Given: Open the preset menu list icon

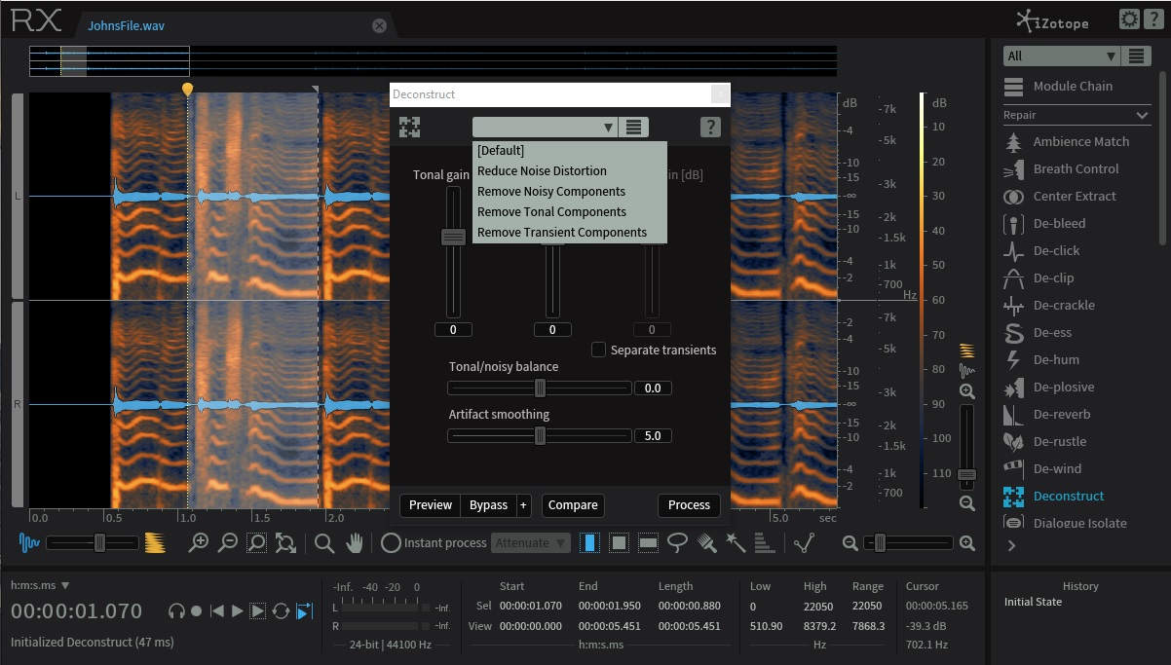Looking at the screenshot, I should coord(634,127).
